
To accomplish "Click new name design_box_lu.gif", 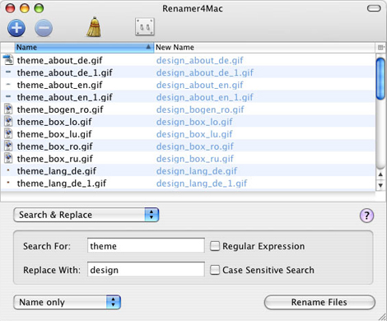I will 194,134.
